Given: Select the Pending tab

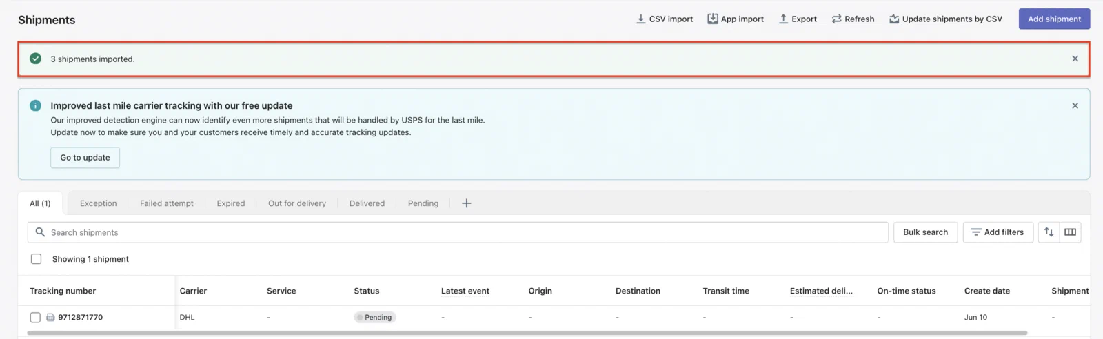Looking at the screenshot, I should coord(423,203).
